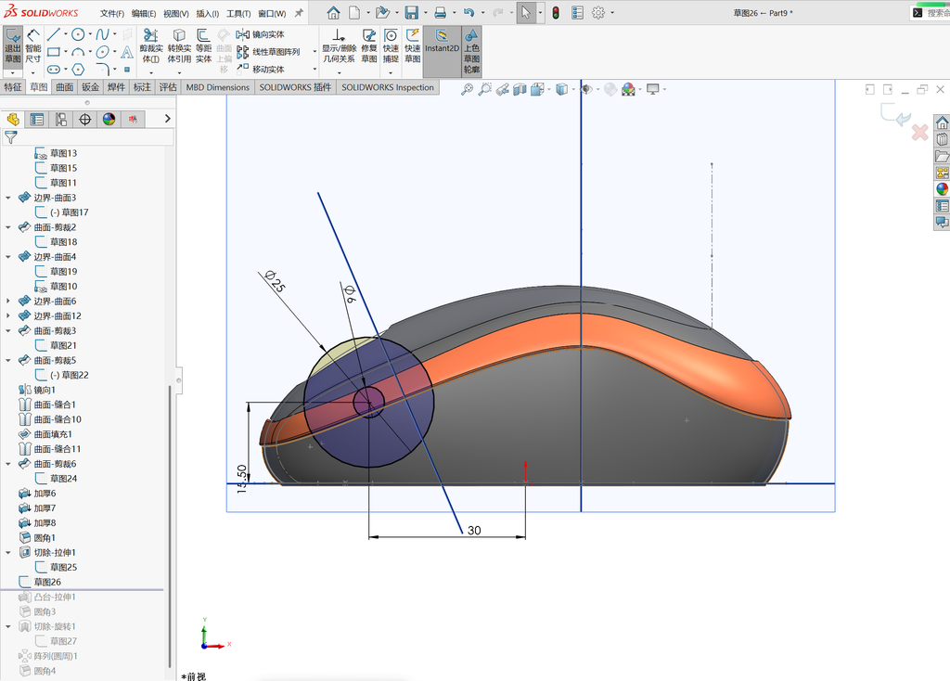Click Repair Sketch (修复草图) tool
Screen dimensions: 950x681
(369, 46)
